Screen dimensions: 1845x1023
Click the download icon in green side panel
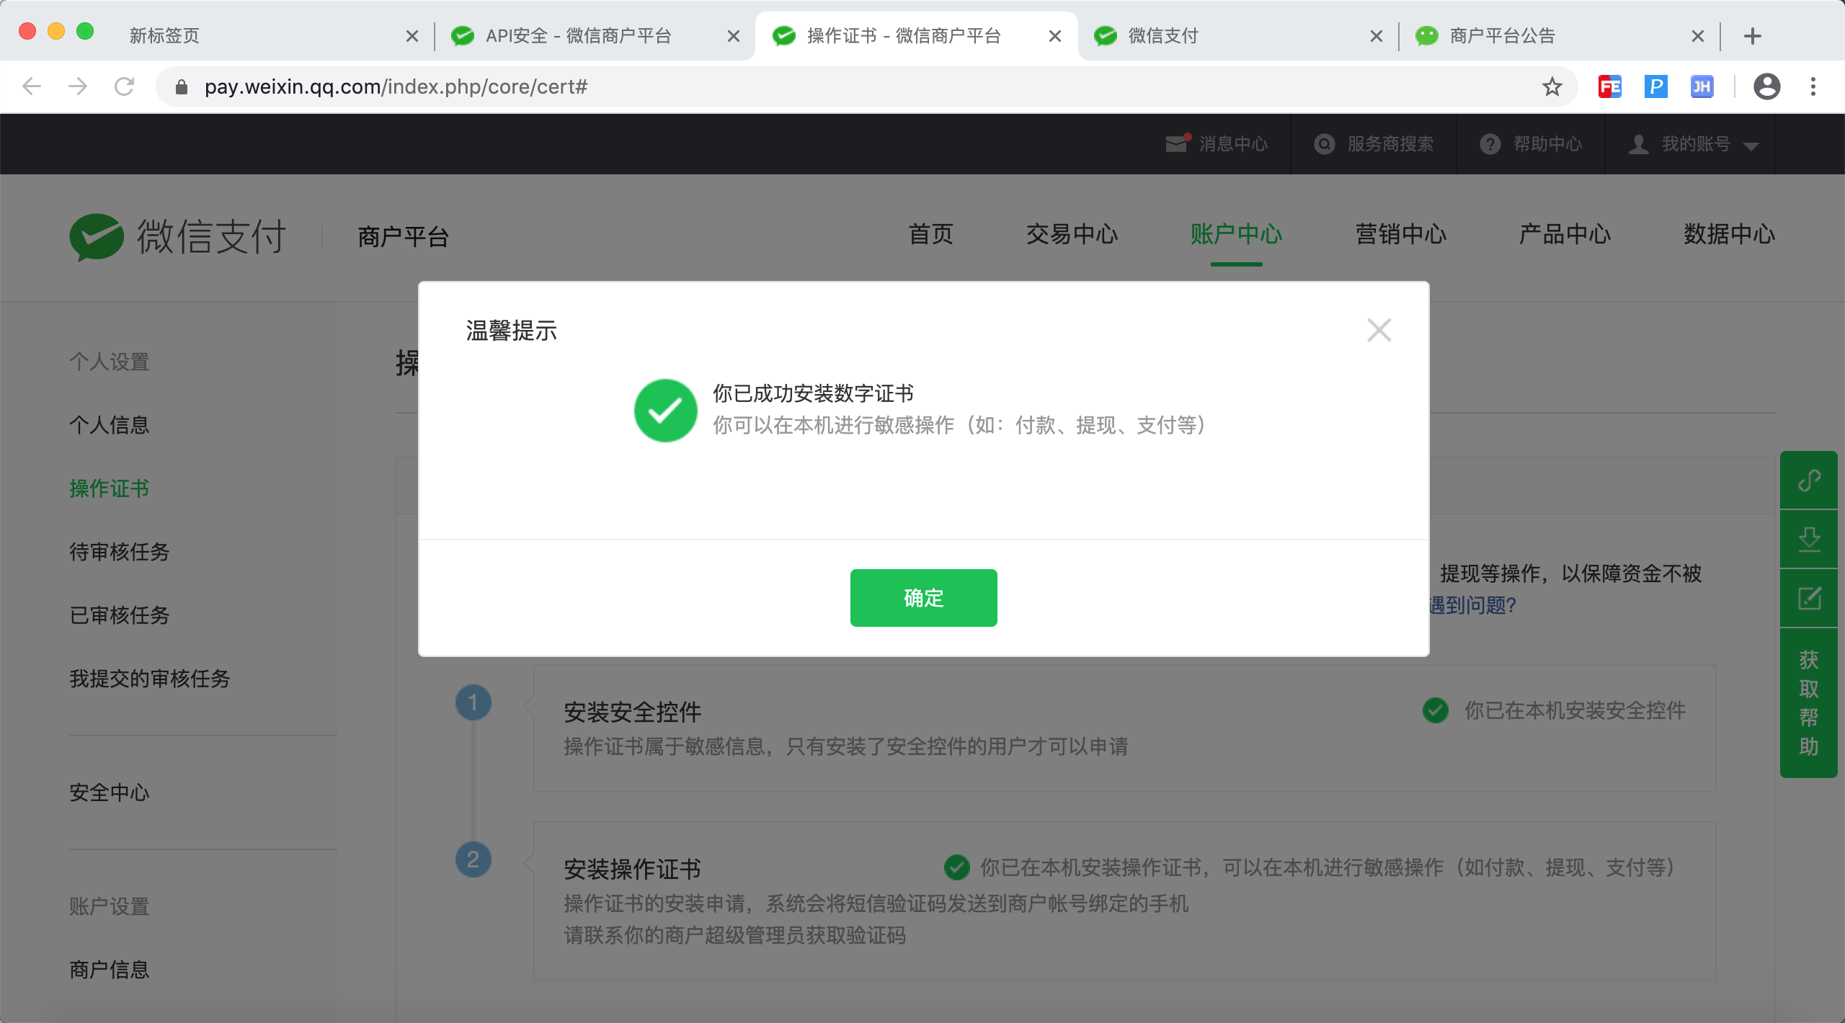(x=1808, y=539)
